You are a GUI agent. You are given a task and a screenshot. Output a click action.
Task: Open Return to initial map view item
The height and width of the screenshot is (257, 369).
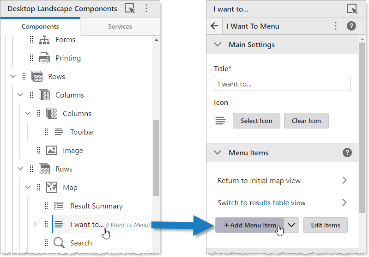(282, 180)
